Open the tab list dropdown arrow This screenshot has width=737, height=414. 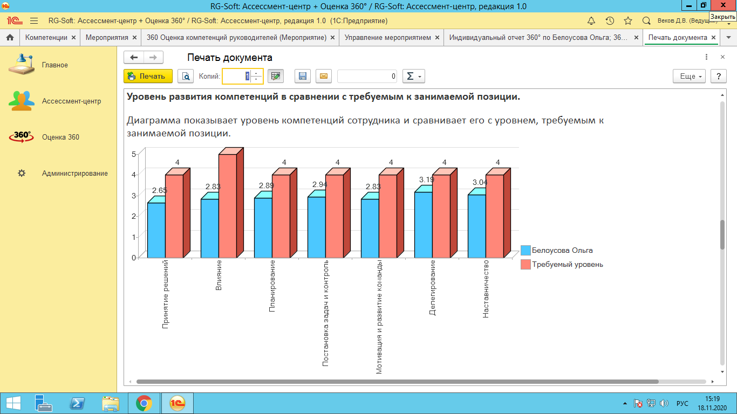coord(729,38)
